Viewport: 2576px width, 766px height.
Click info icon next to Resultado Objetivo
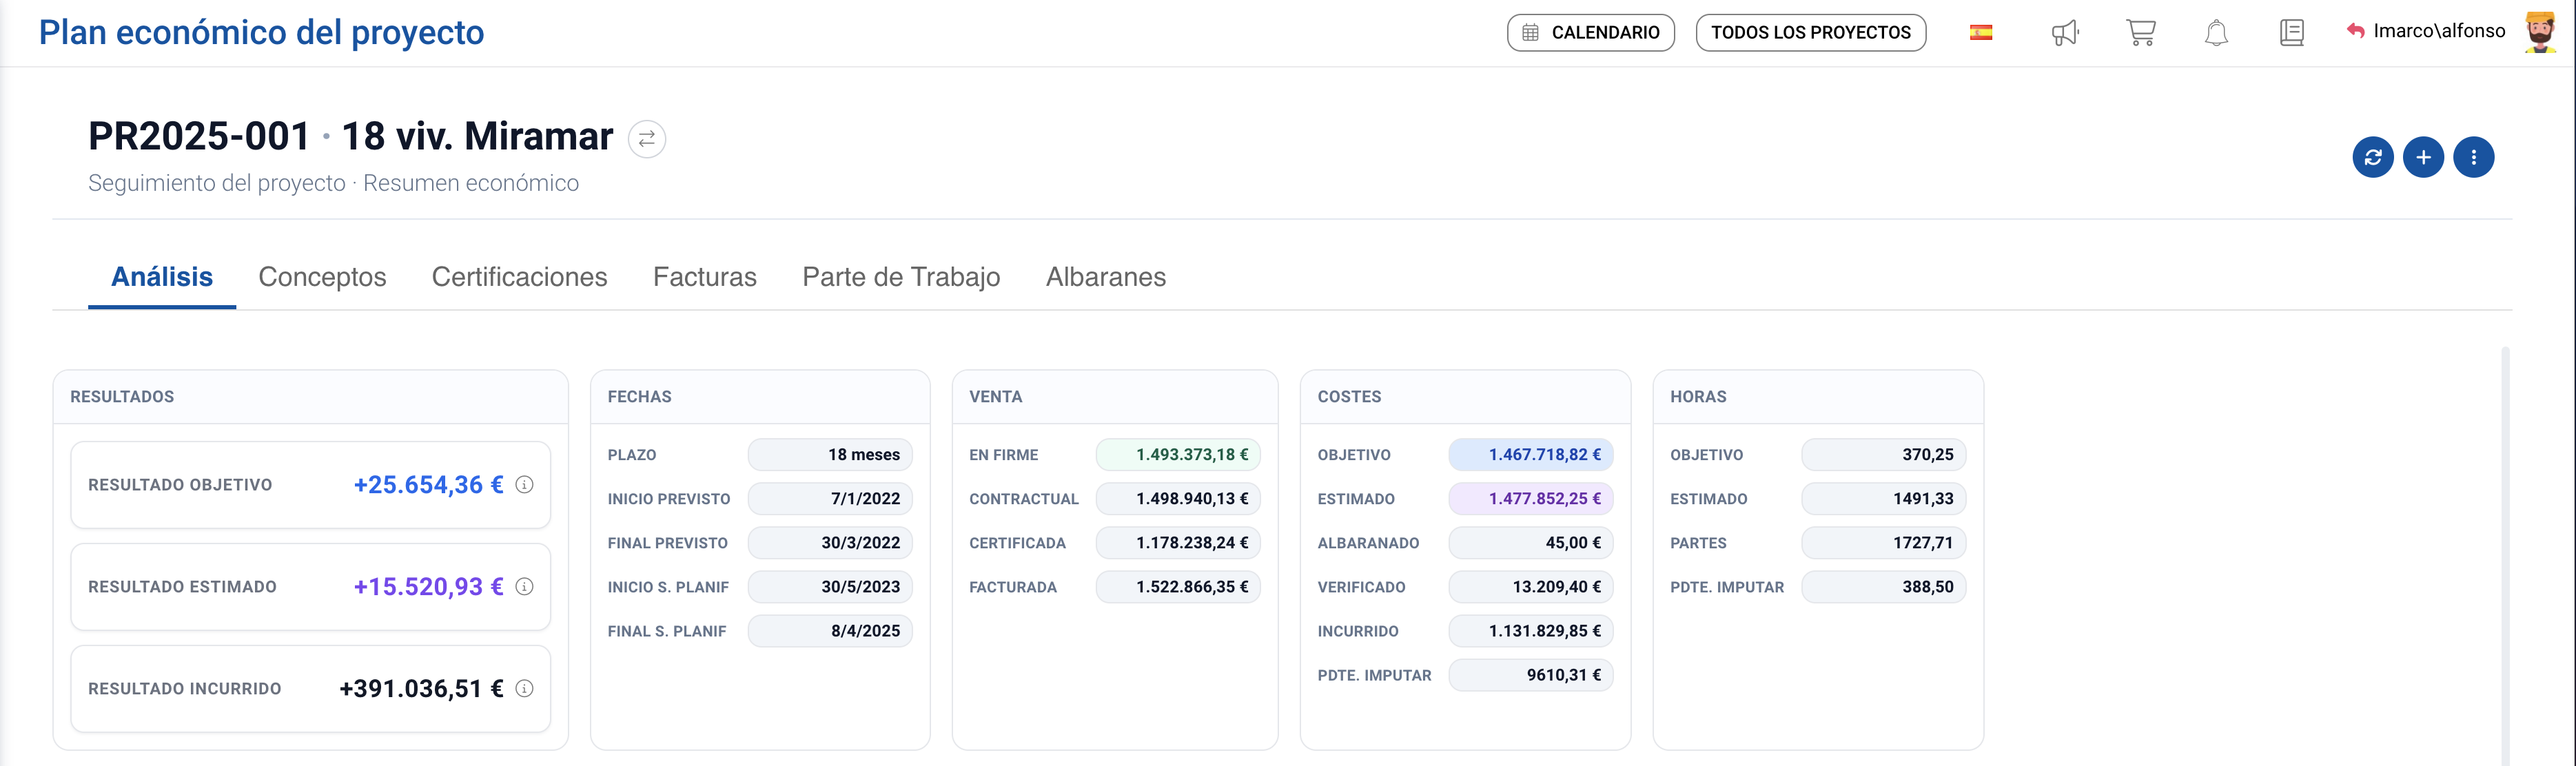tap(524, 485)
